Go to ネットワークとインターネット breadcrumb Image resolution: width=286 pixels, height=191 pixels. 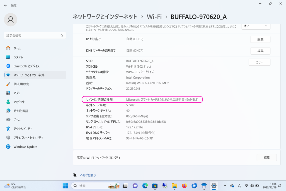[105, 17]
